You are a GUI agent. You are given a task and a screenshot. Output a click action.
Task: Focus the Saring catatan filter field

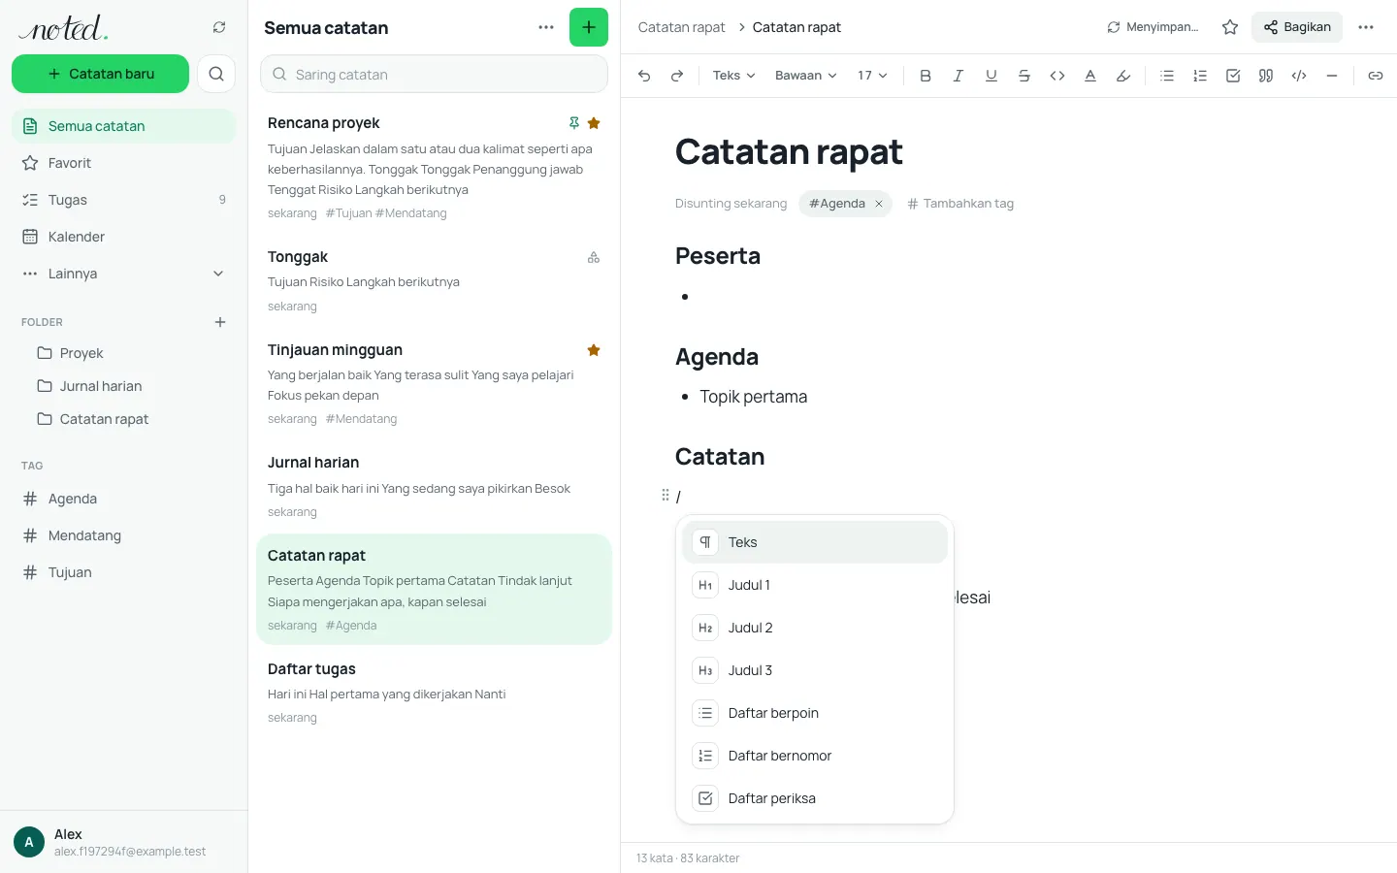point(434,74)
